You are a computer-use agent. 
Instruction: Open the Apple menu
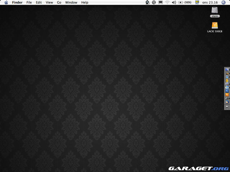pos(6,3)
